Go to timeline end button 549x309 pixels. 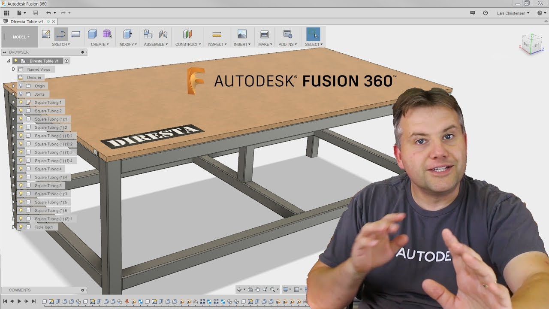click(x=33, y=302)
